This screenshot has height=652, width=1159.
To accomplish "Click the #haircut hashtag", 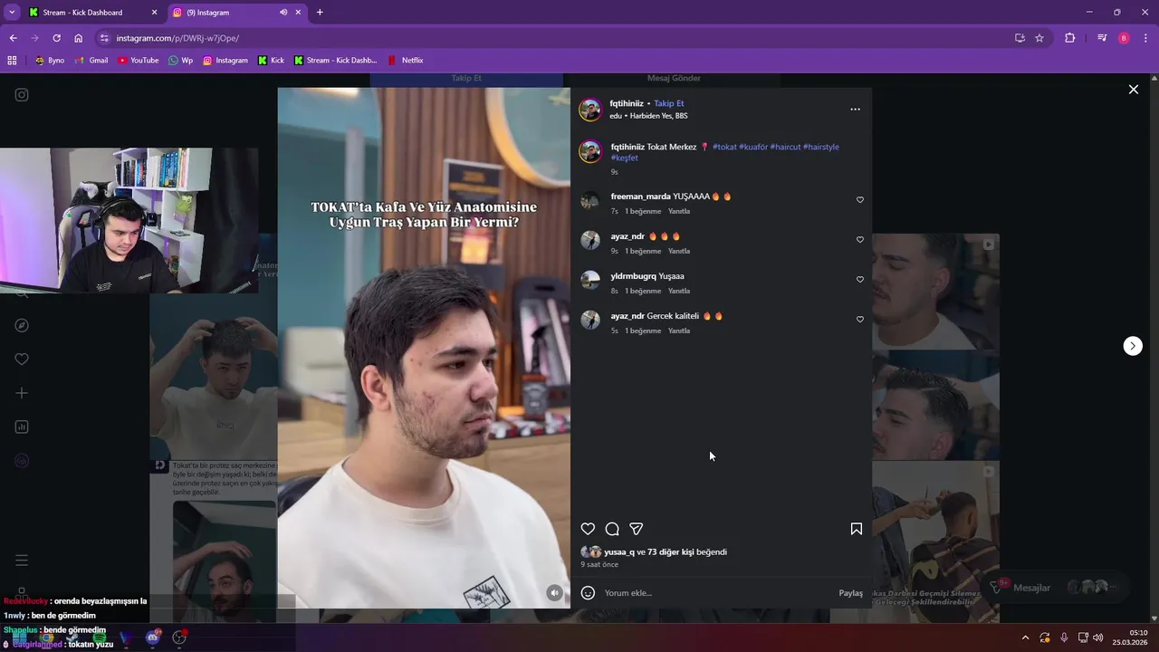I will click(x=785, y=147).
